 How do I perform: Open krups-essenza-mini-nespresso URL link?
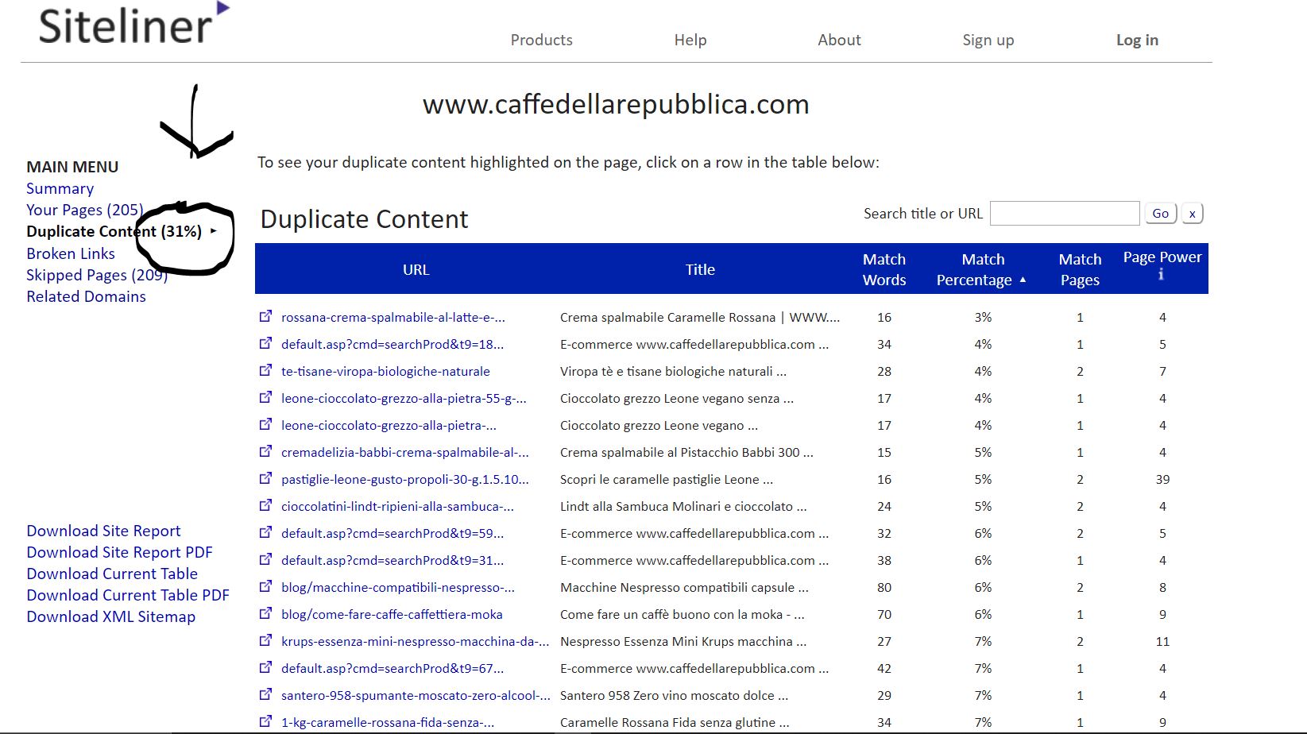tap(415, 641)
